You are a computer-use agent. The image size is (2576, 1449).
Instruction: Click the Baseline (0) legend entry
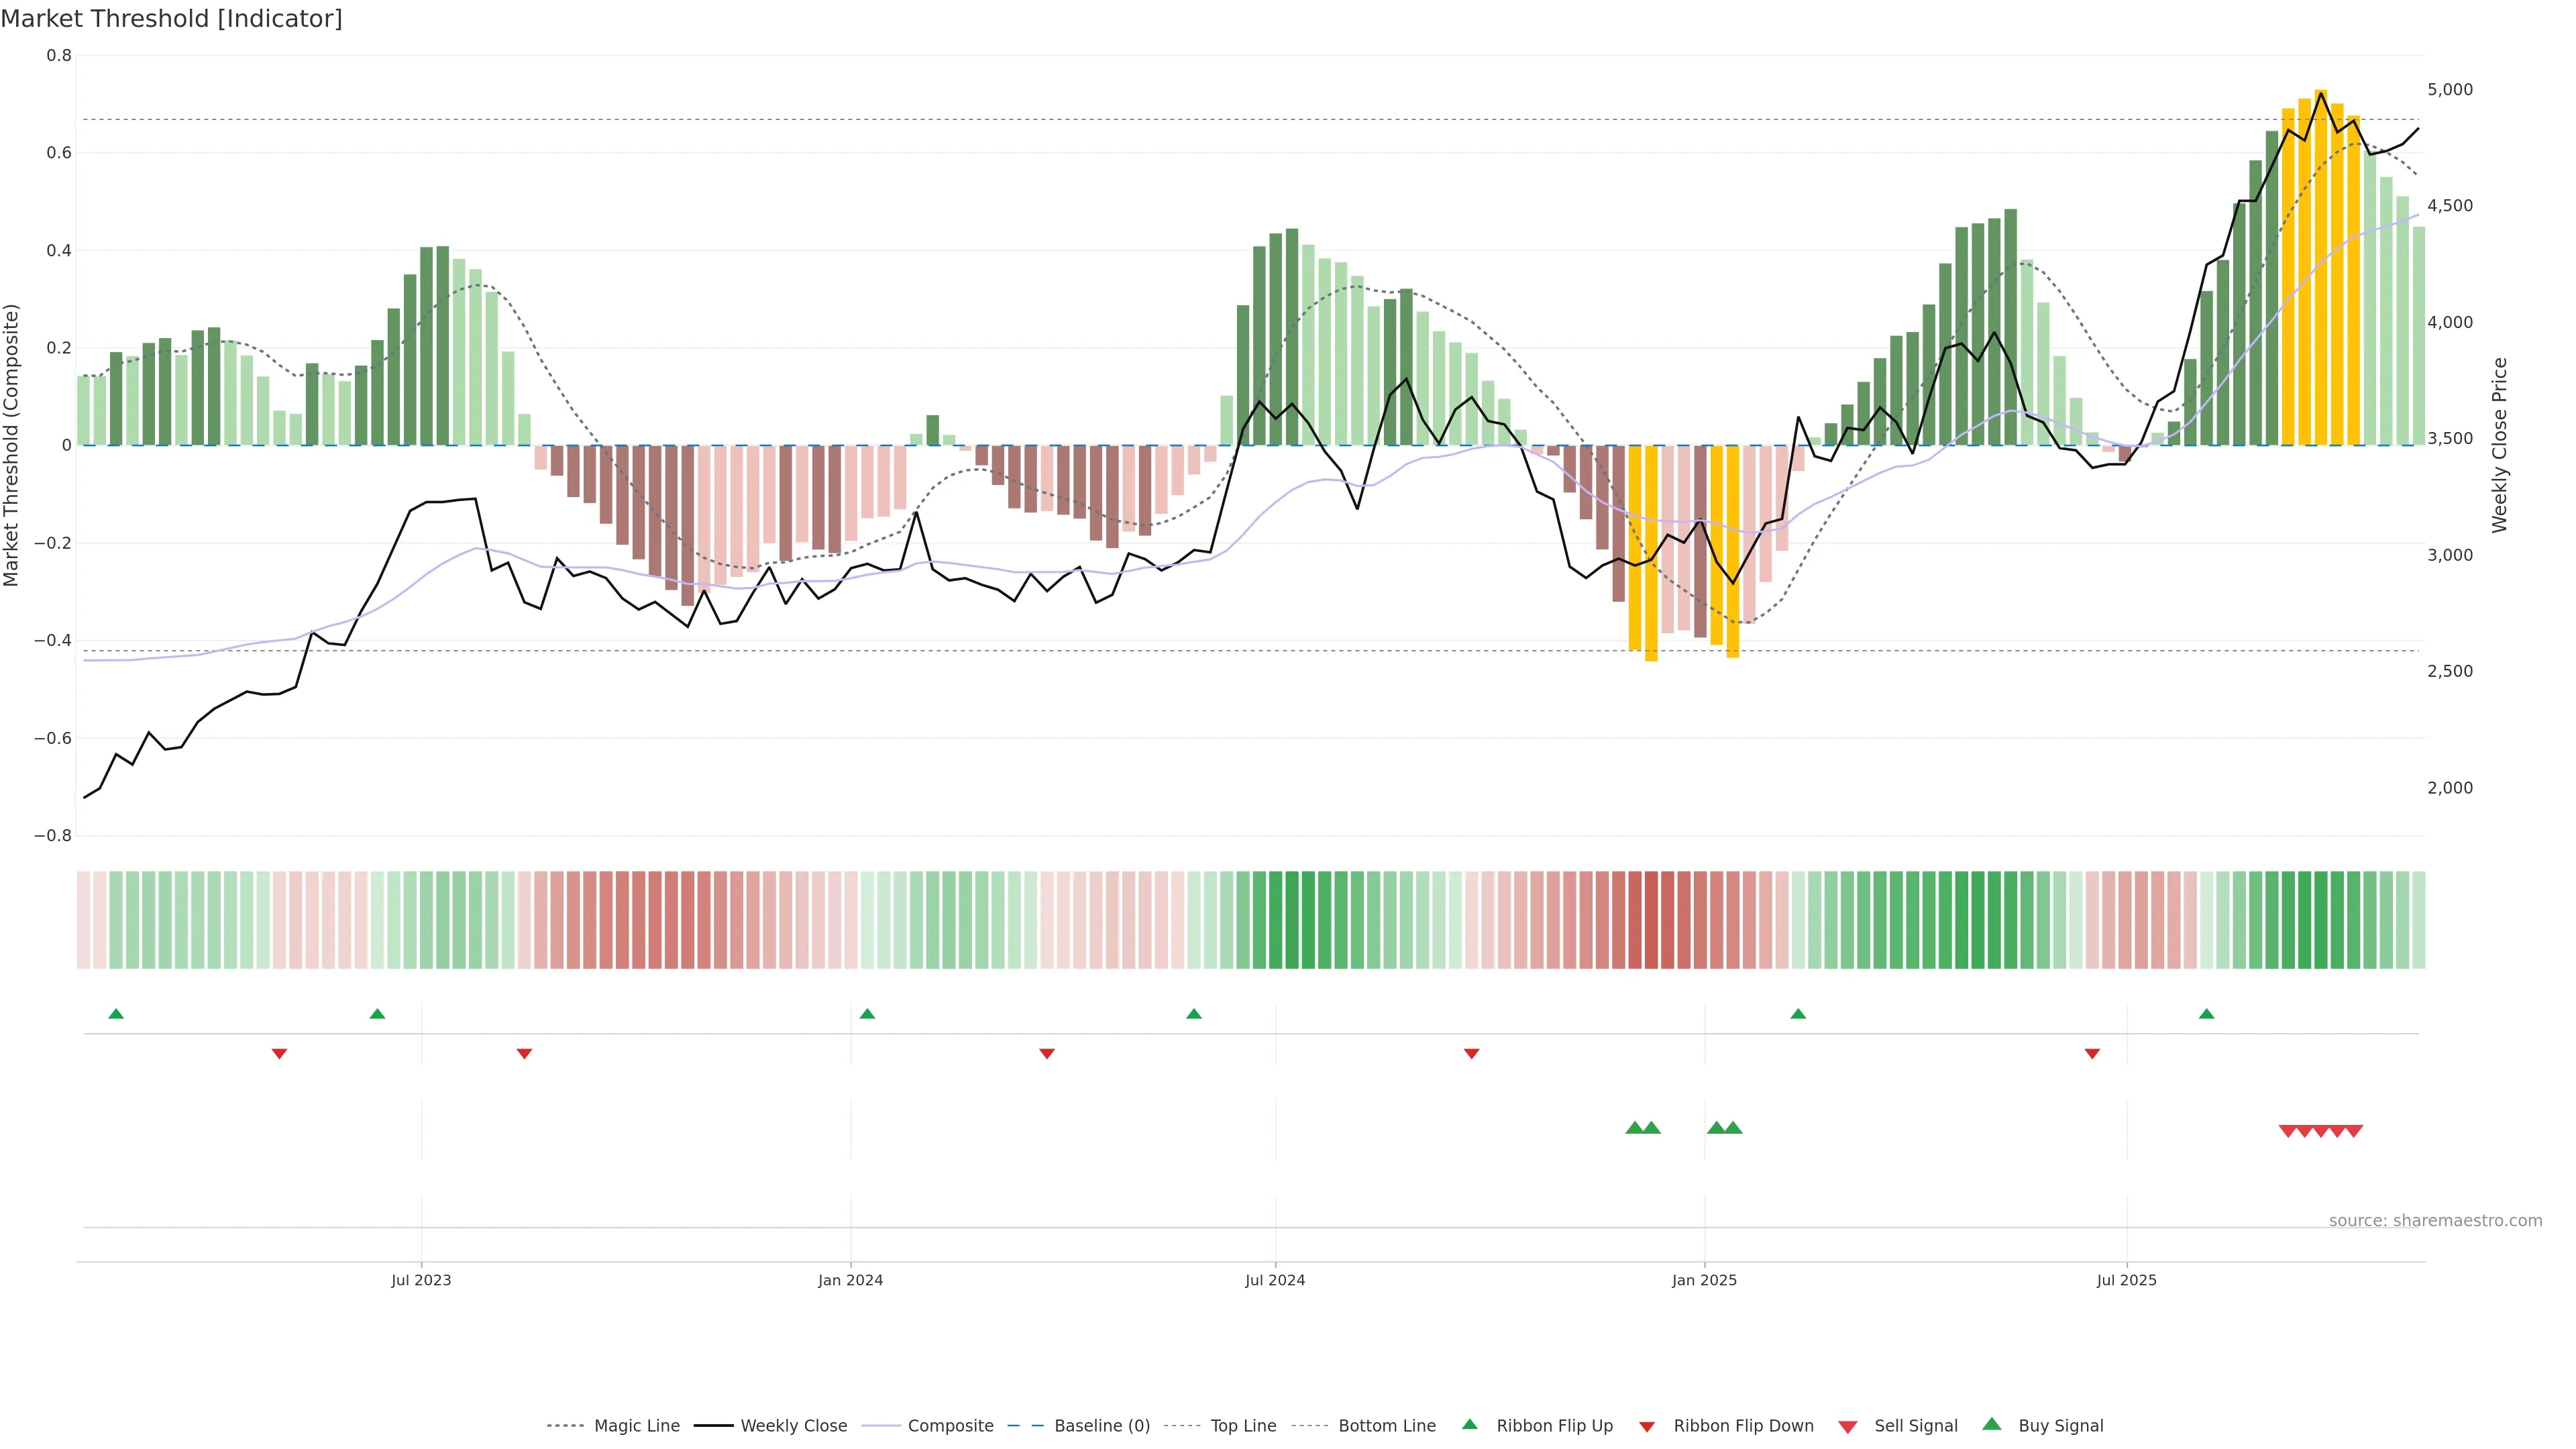(1101, 1426)
